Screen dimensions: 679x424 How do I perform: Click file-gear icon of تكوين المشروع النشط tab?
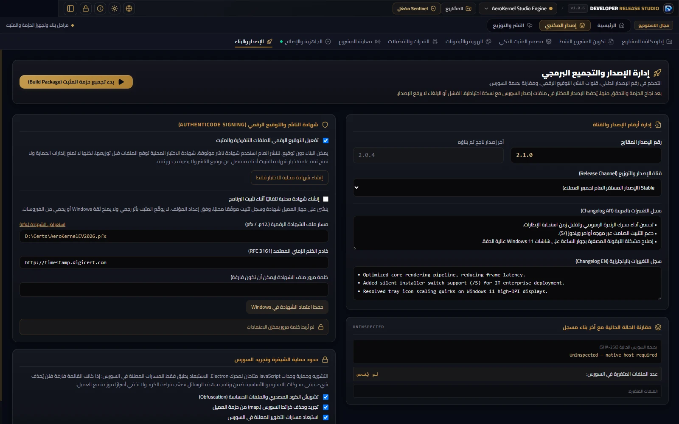click(x=611, y=42)
